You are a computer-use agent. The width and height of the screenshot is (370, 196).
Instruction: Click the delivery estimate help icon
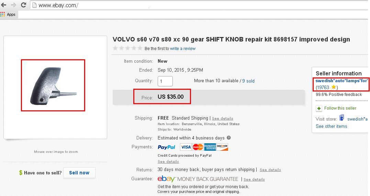coord(229,138)
